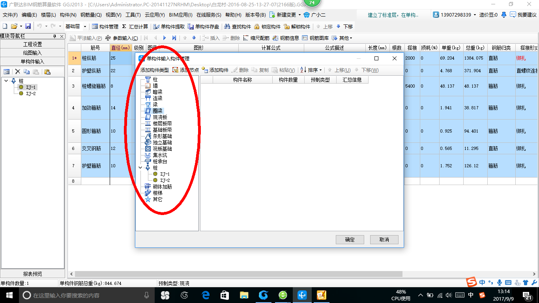Screen dimensions: 539x303
Task: Open the account 13907298339 dropdown
Action: pos(475,15)
